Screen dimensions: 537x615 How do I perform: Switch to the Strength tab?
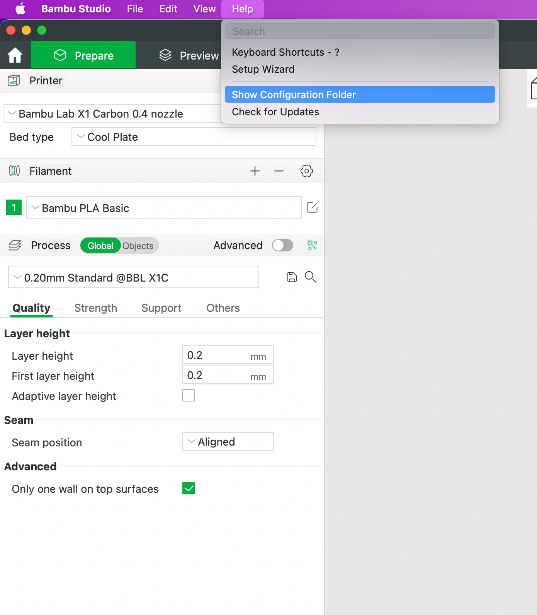pyautogui.click(x=95, y=308)
